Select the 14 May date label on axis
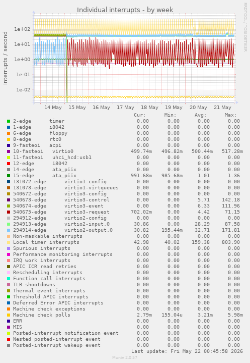Image resolution: width=250 pixels, height=363 pixels. [x=53, y=108]
